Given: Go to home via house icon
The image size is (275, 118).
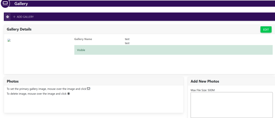Looking at the screenshot, I should click(x=8, y=17).
